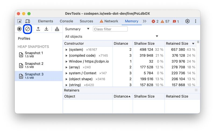Switch to the Sources tab

pos(86,21)
